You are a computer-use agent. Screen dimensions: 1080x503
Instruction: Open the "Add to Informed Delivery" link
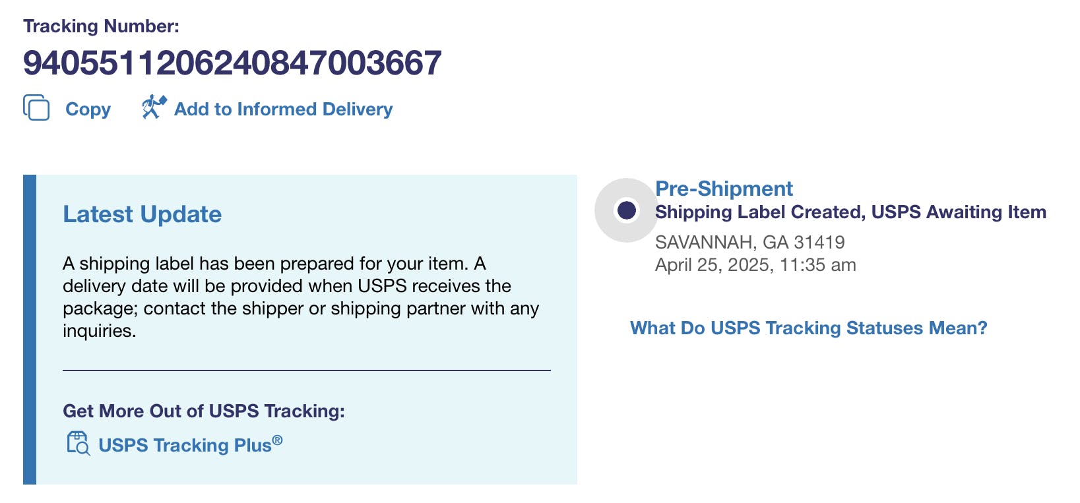click(x=283, y=109)
